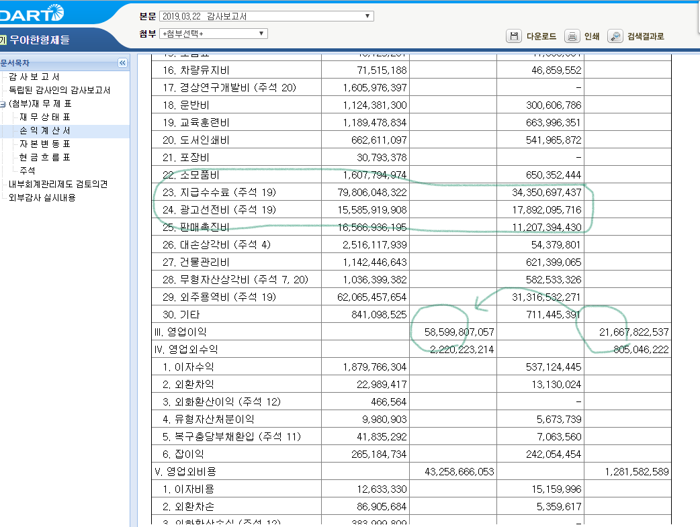
Task: Click the value 1,281,582,589
Action: click(637, 472)
